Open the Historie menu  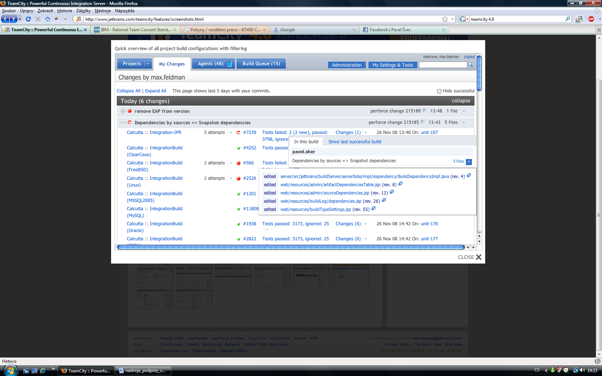pos(64,11)
